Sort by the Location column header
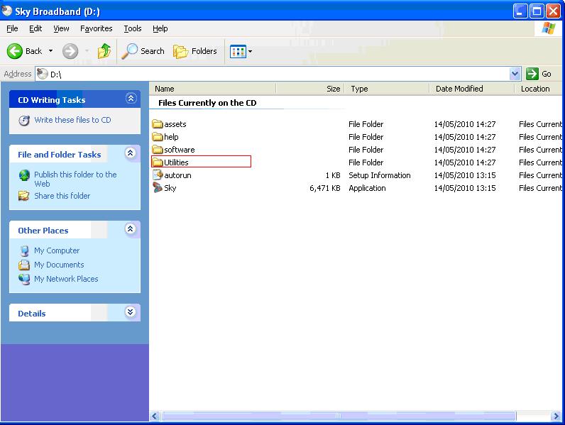 539,89
